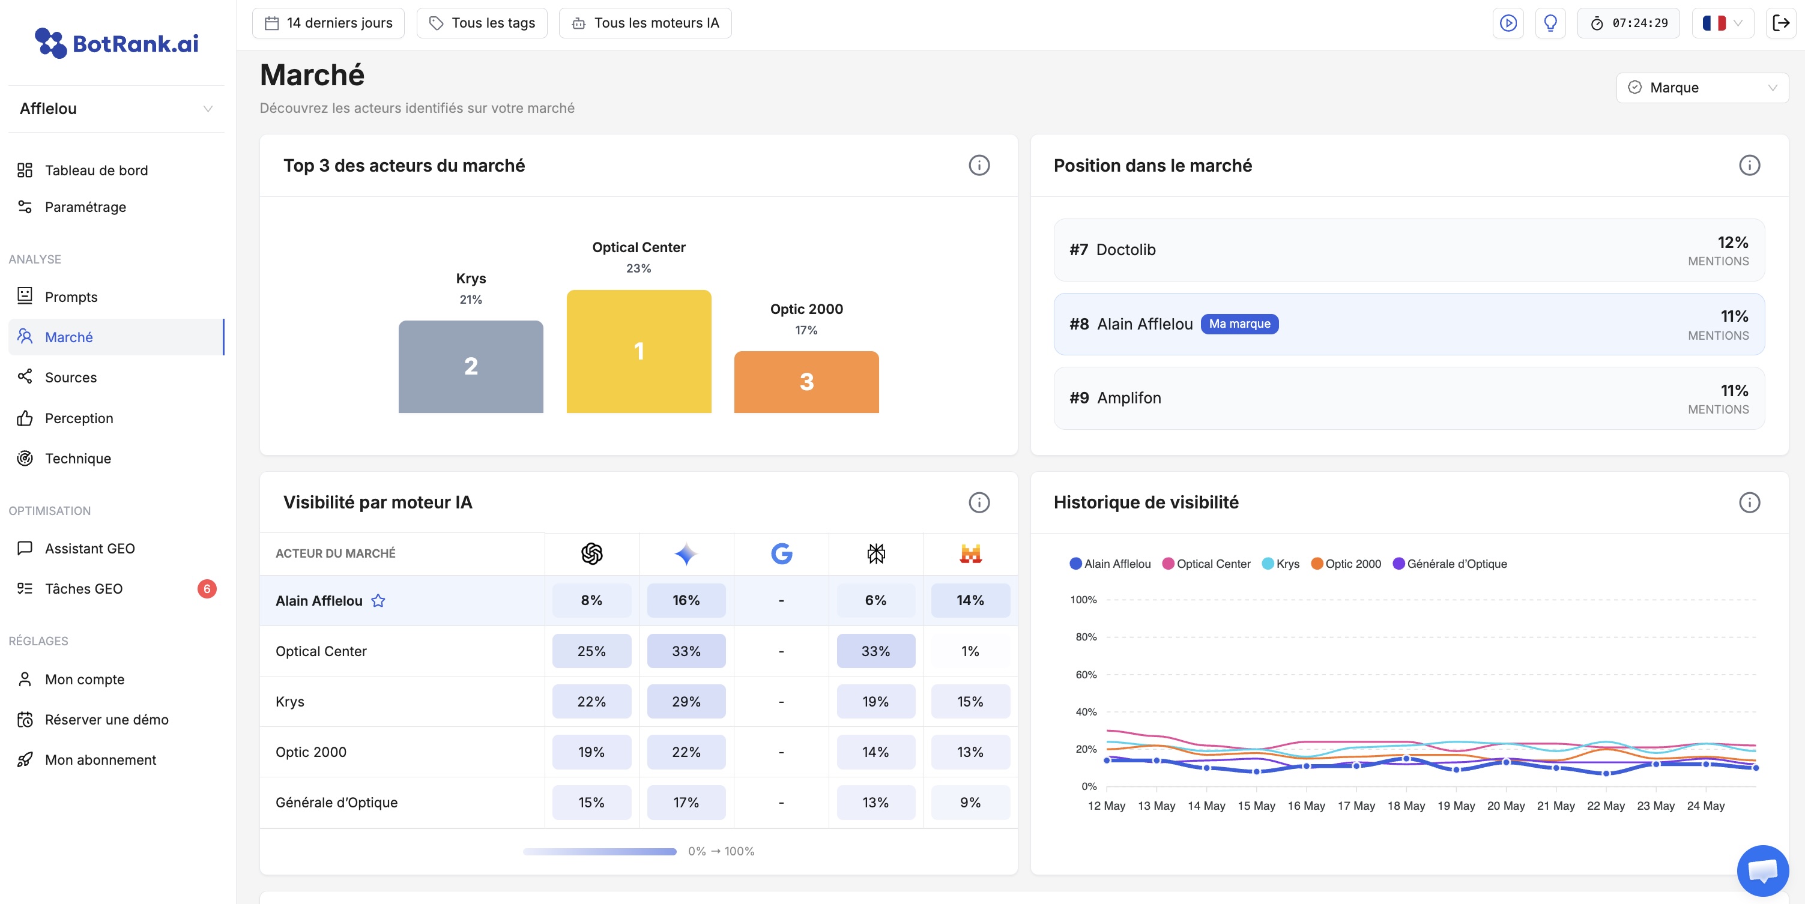Click the logout icon in header

coord(1780,23)
